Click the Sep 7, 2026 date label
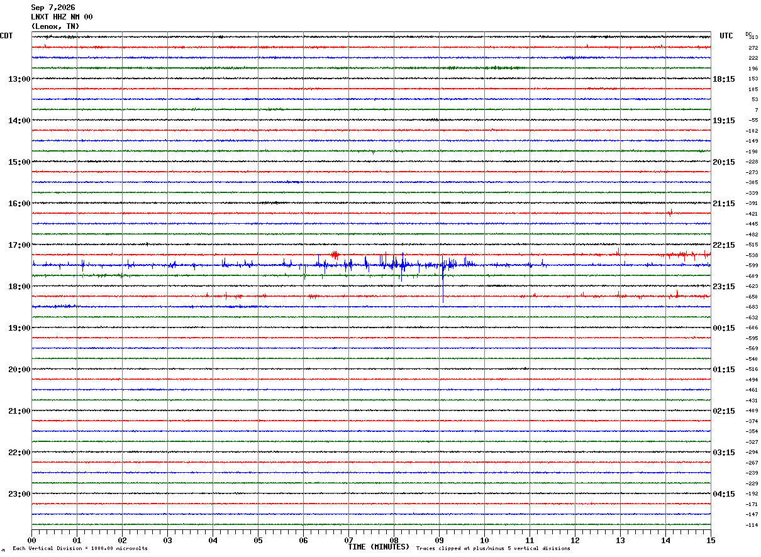 [53, 8]
